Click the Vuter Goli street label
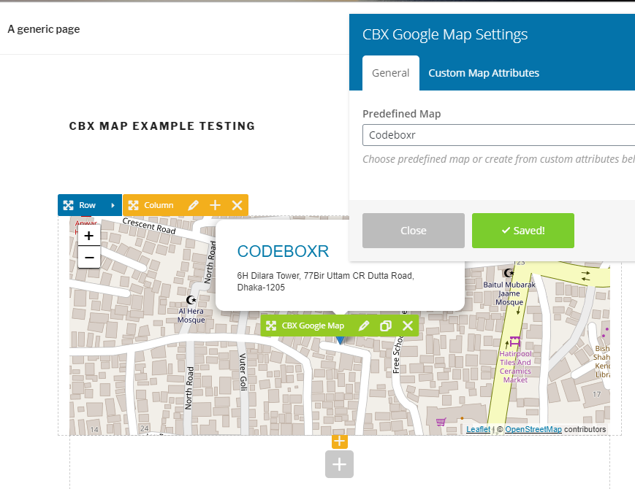635x489 pixels. (x=243, y=371)
